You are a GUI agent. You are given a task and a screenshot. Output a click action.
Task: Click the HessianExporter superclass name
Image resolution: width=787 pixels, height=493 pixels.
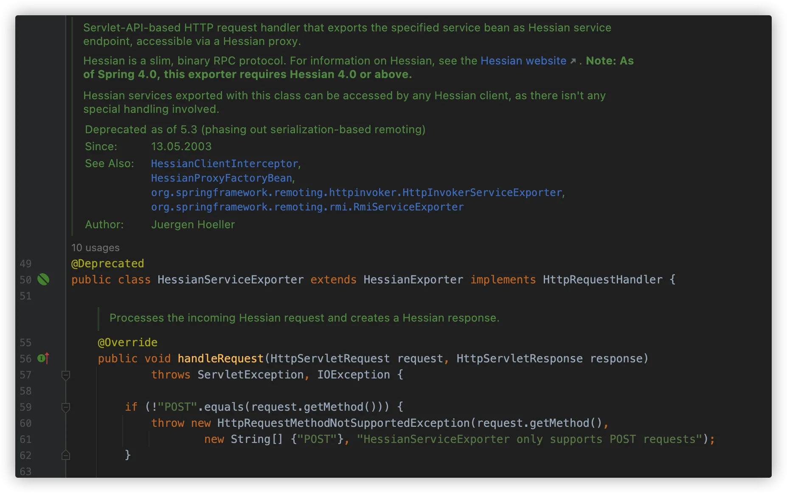[x=413, y=280]
